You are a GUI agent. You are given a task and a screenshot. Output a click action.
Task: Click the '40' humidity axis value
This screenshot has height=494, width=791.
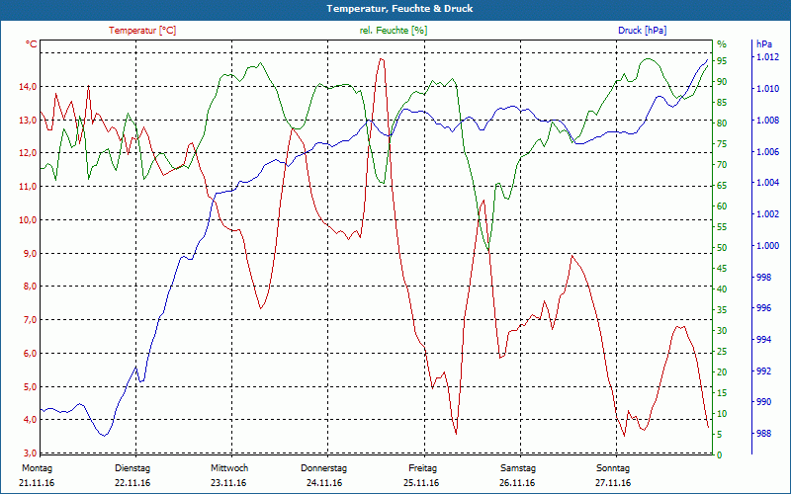coord(722,288)
